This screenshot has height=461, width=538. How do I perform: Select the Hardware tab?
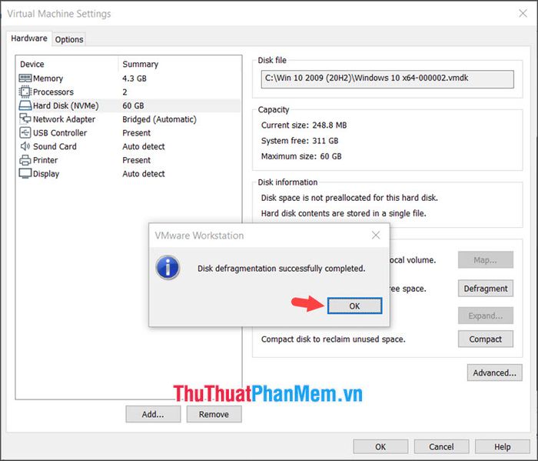tap(29, 38)
